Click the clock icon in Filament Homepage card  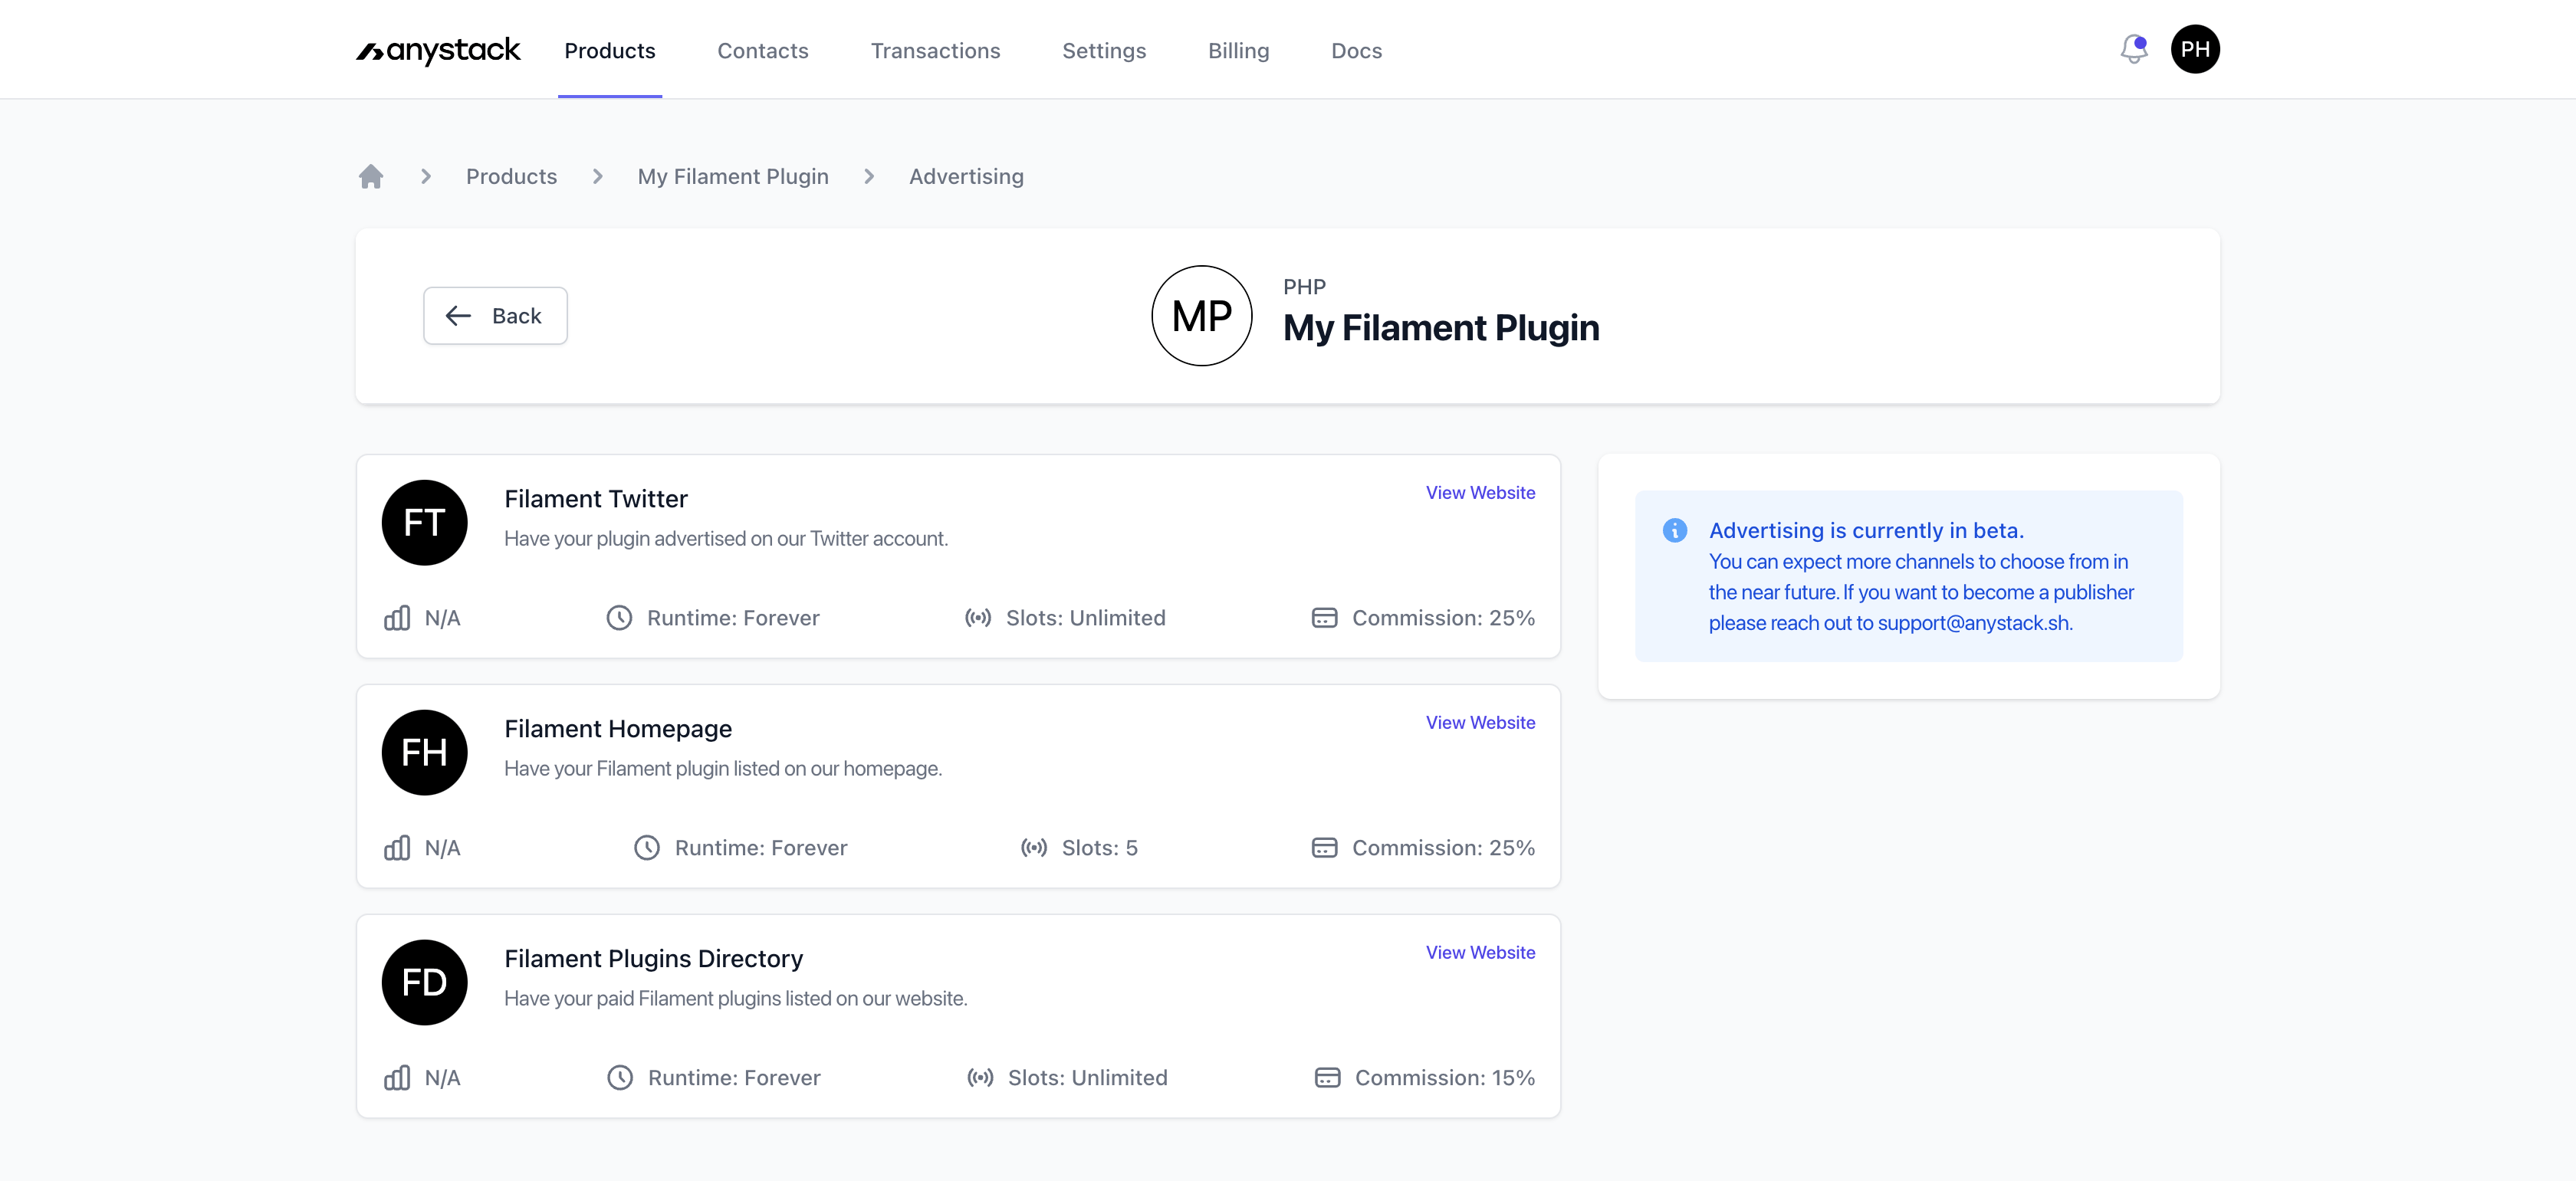click(647, 848)
